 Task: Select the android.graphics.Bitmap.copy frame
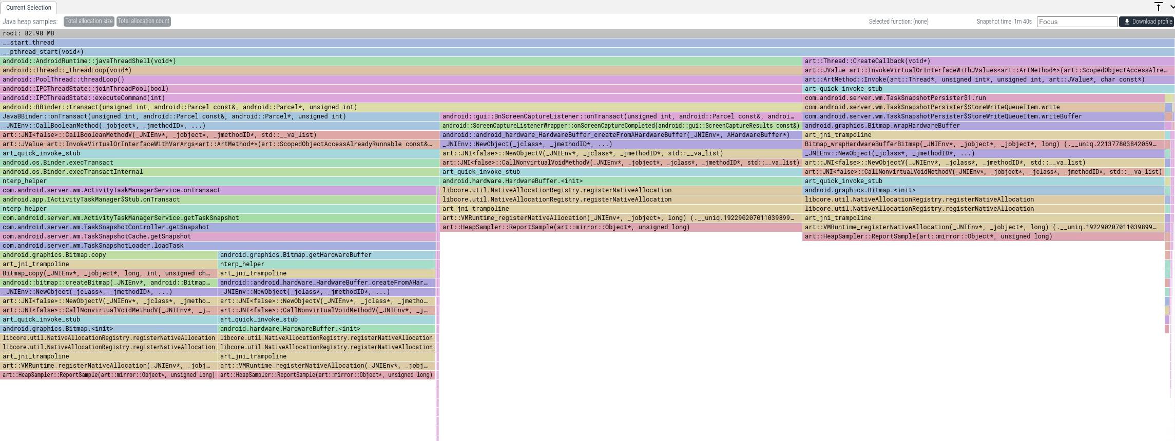click(109, 255)
